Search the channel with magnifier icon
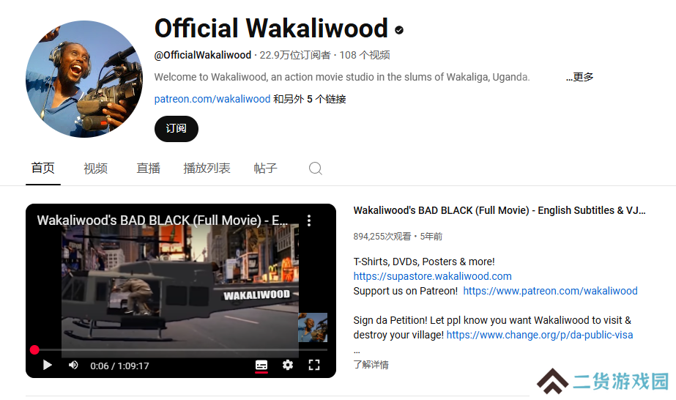 (x=315, y=168)
